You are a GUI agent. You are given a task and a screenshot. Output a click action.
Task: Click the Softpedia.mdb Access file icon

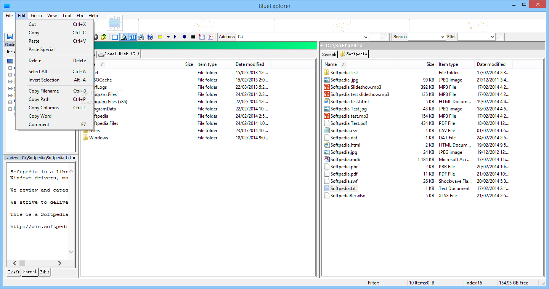tap(326, 160)
